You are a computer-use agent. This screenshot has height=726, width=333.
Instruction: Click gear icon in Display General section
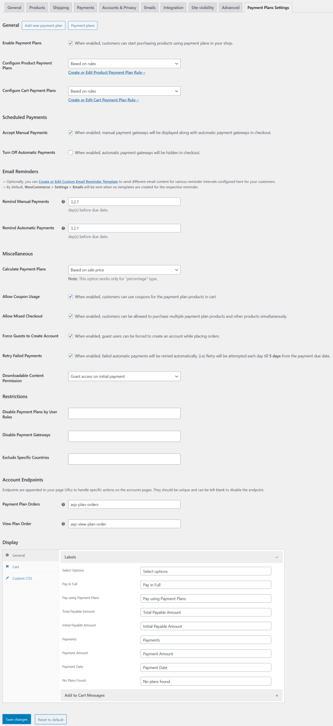point(7,555)
